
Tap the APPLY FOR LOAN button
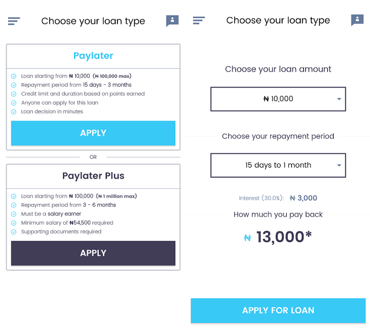(x=278, y=310)
